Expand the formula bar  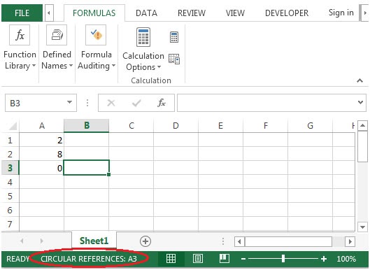(360, 102)
